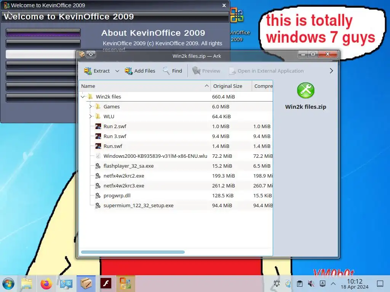Click the Win2k files.zip label in the info panel
Screen dimensions: 390x292
pos(306,107)
